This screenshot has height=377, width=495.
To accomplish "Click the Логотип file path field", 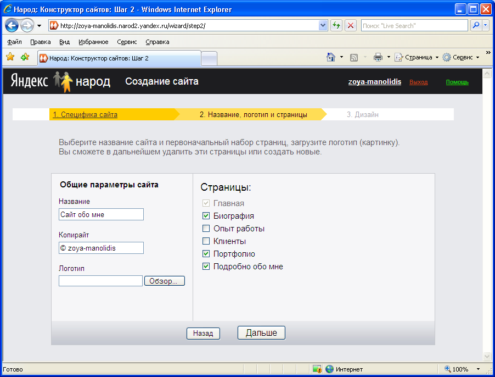I will (x=100, y=281).
